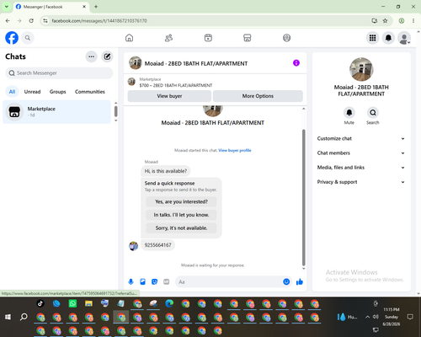The height and width of the screenshot is (337, 421).
Task: Reload the page in Chrome
Action: pyautogui.click(x=31, y=20)
